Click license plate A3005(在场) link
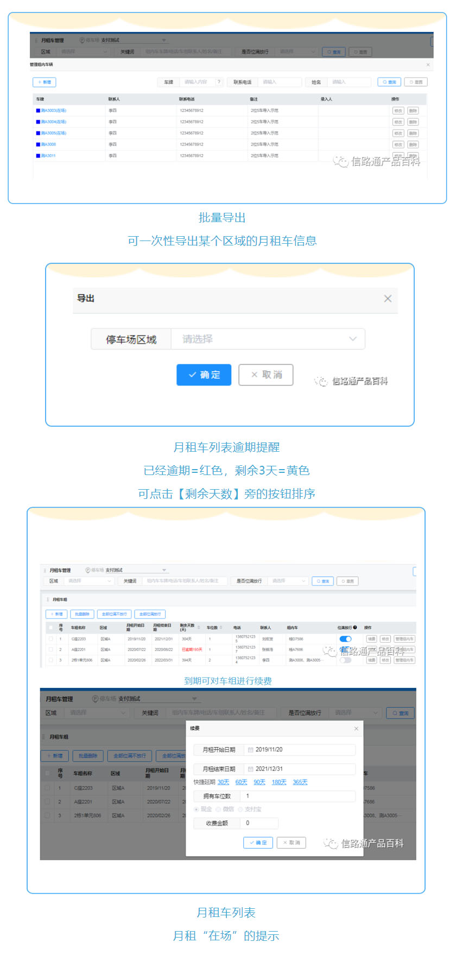The width and height of the screenshot is (456, 968). click(x=53, y=133)
